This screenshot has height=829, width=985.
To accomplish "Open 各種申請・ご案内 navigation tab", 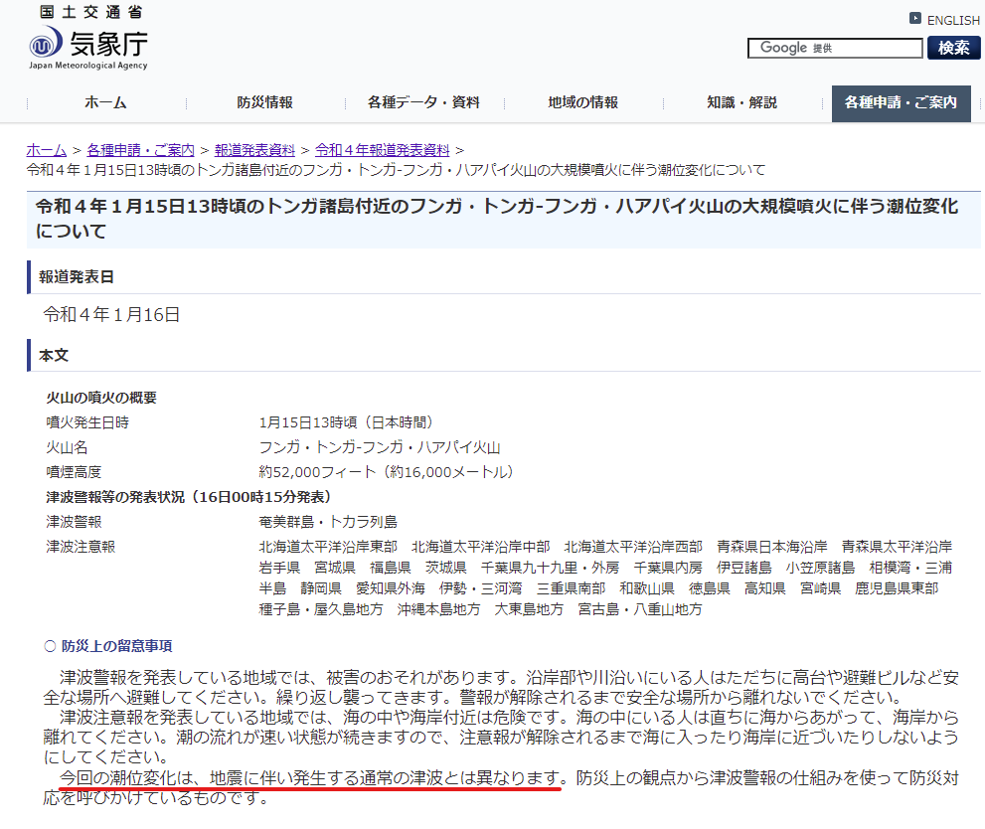I will click(901, 103).
